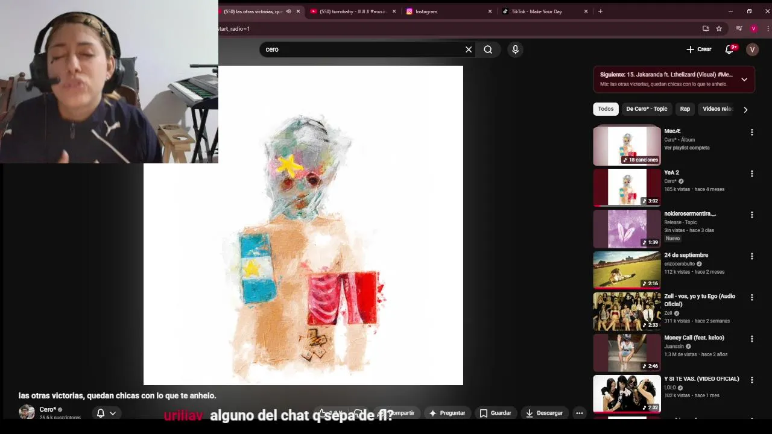Open the MecÆ album thumbnail
This screenshot has height=434, width=772.
(627, 145)
